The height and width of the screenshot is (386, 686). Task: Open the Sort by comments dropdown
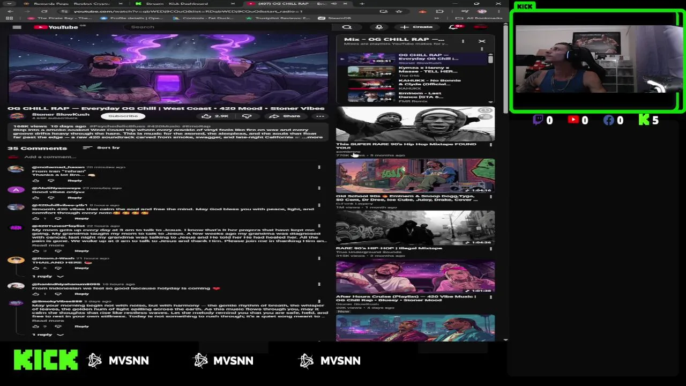pos(102,147)
